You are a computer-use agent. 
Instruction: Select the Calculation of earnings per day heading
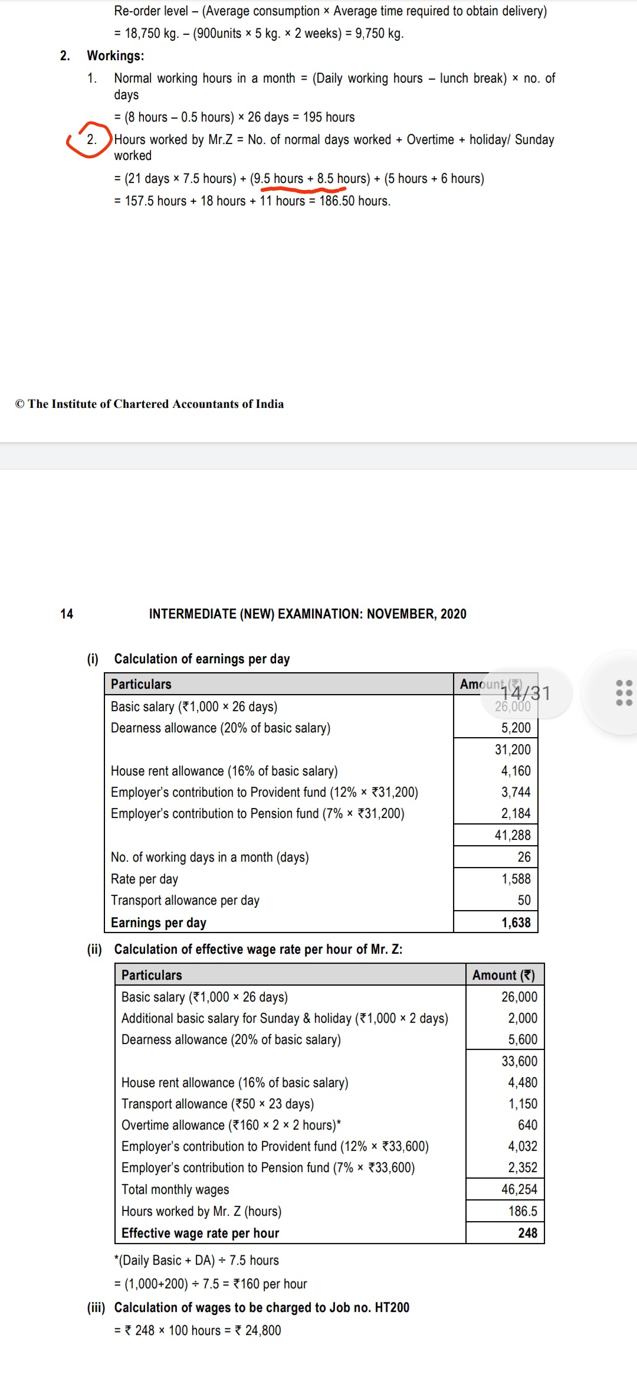[x=202, y=659]
